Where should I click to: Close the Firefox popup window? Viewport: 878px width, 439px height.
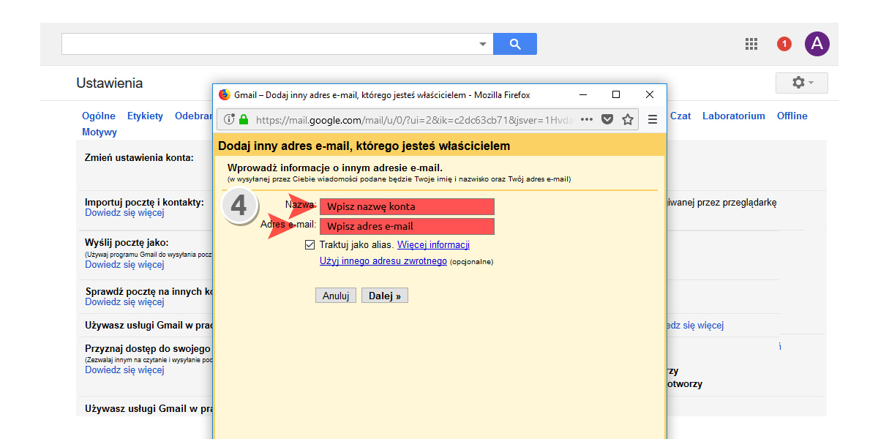pyautogui.click(x=650, y=94)
